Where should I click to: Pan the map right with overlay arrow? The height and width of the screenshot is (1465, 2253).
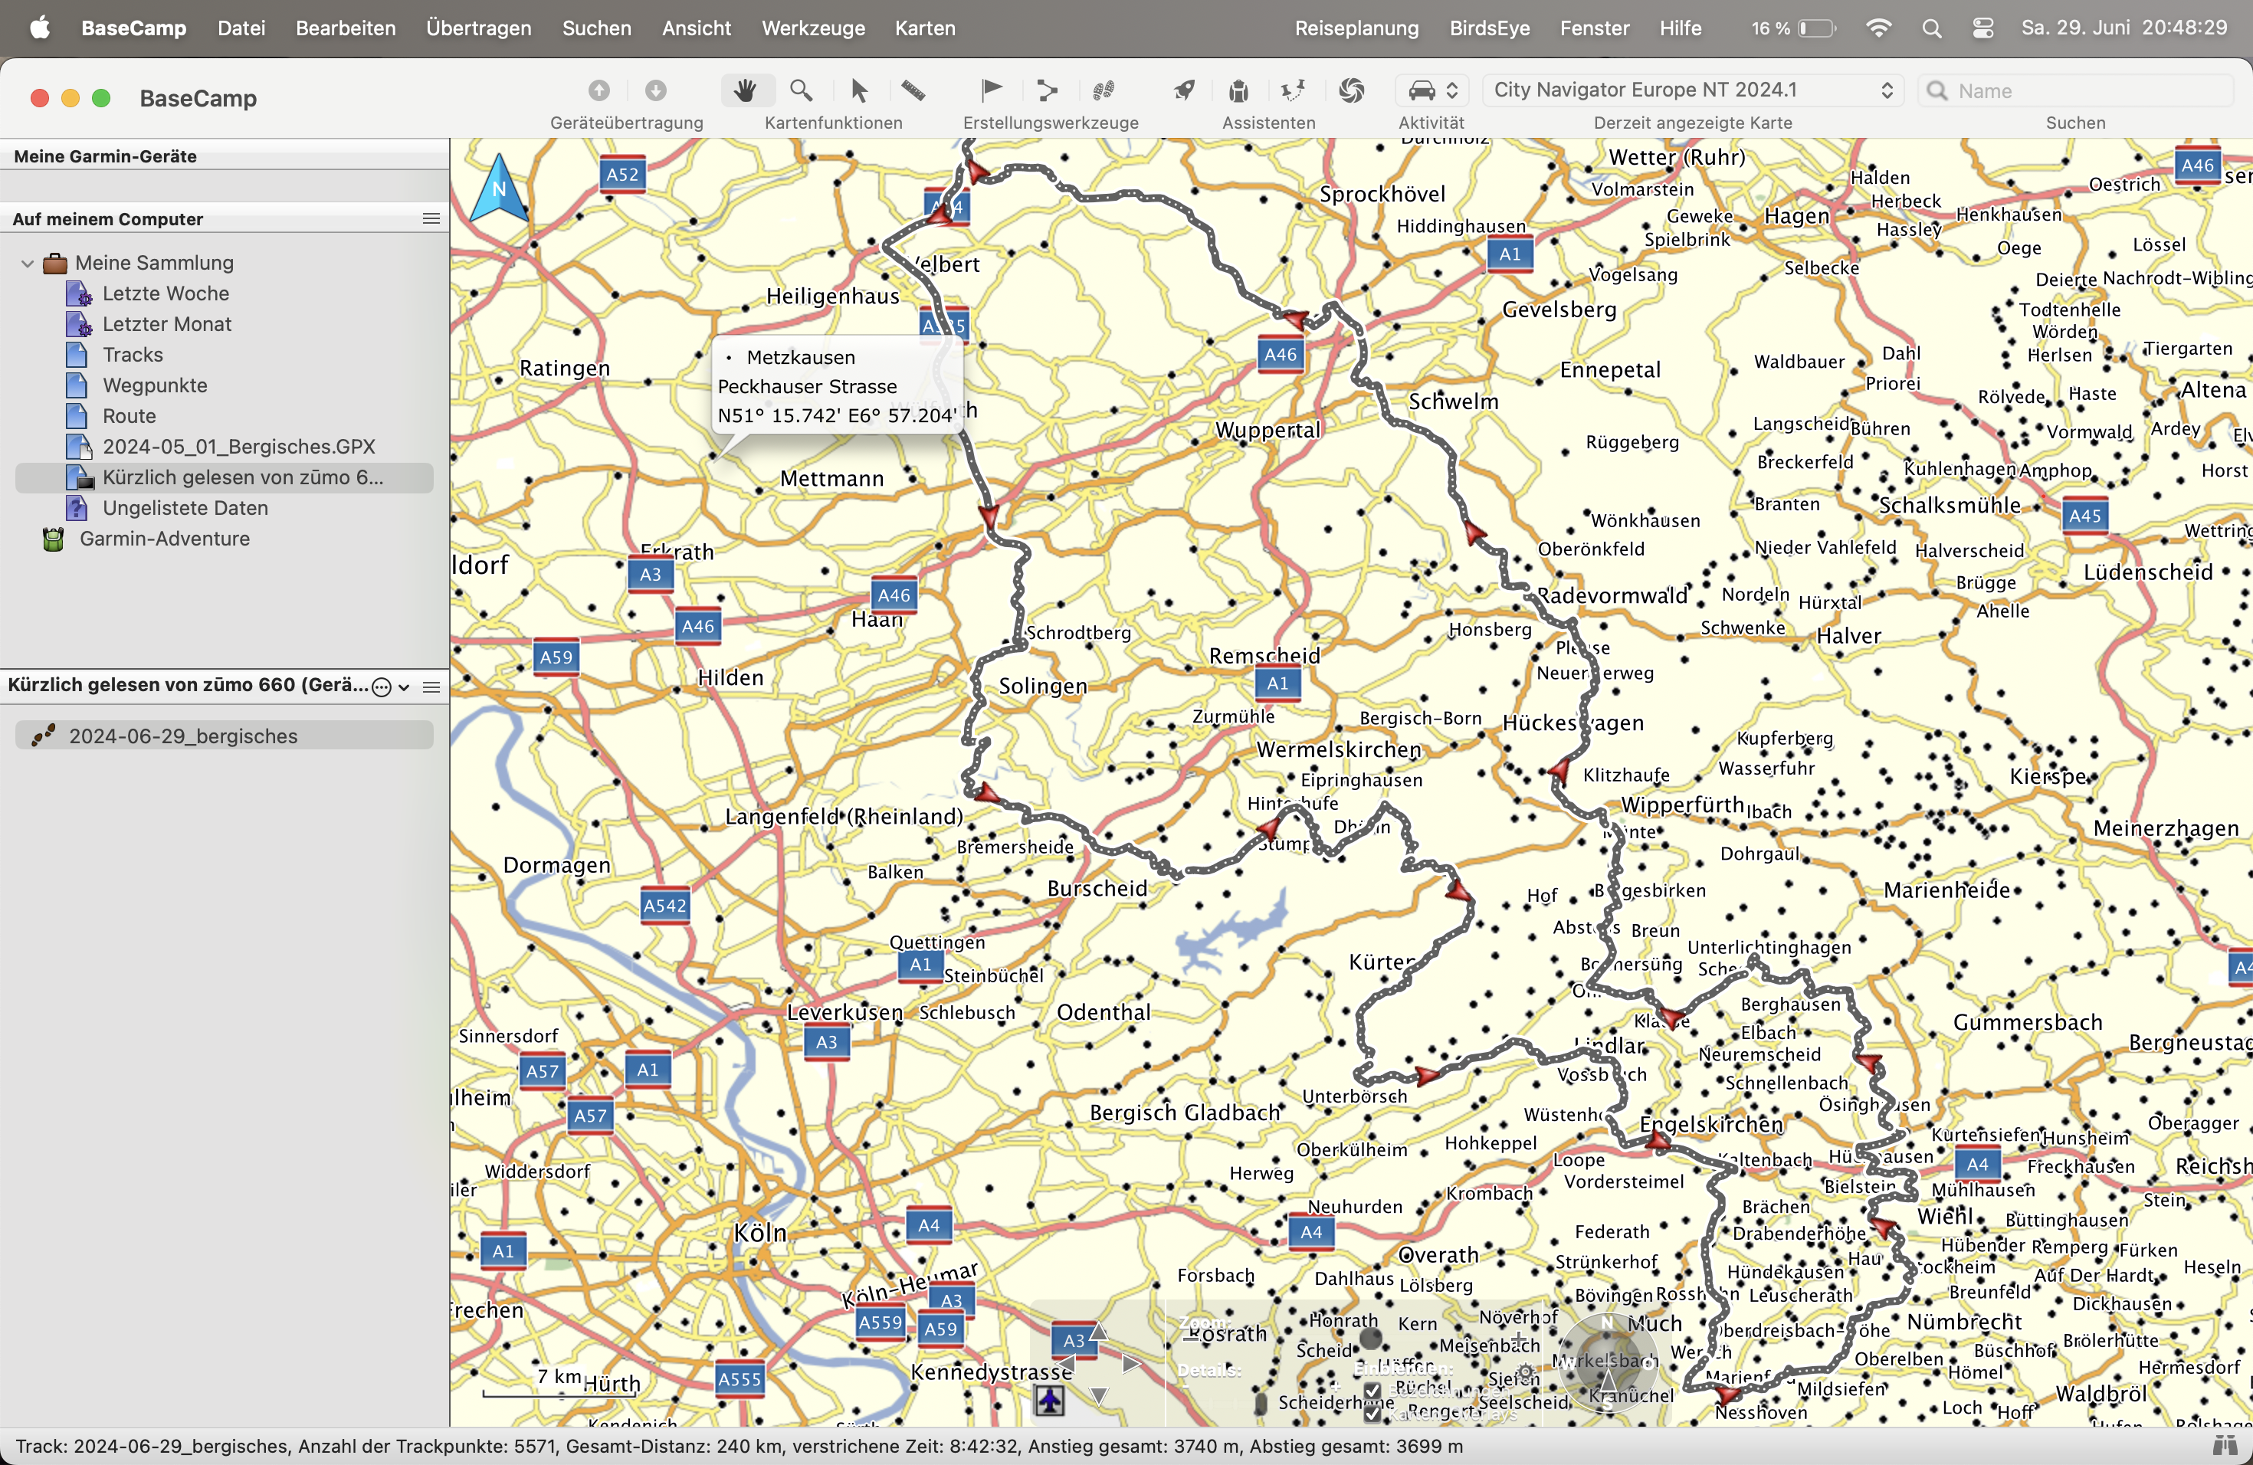click(x=1132, y=1364)
